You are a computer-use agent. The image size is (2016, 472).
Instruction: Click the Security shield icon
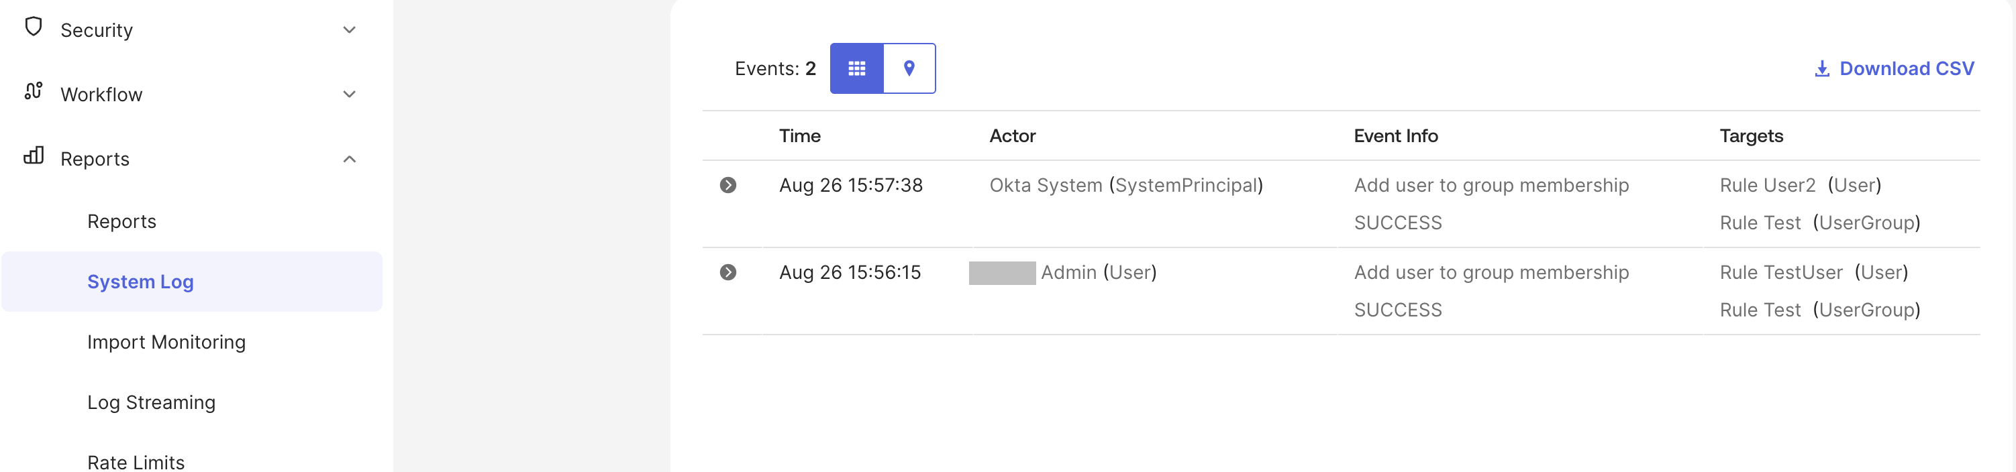pyautogui.click(x=33, y=27)
